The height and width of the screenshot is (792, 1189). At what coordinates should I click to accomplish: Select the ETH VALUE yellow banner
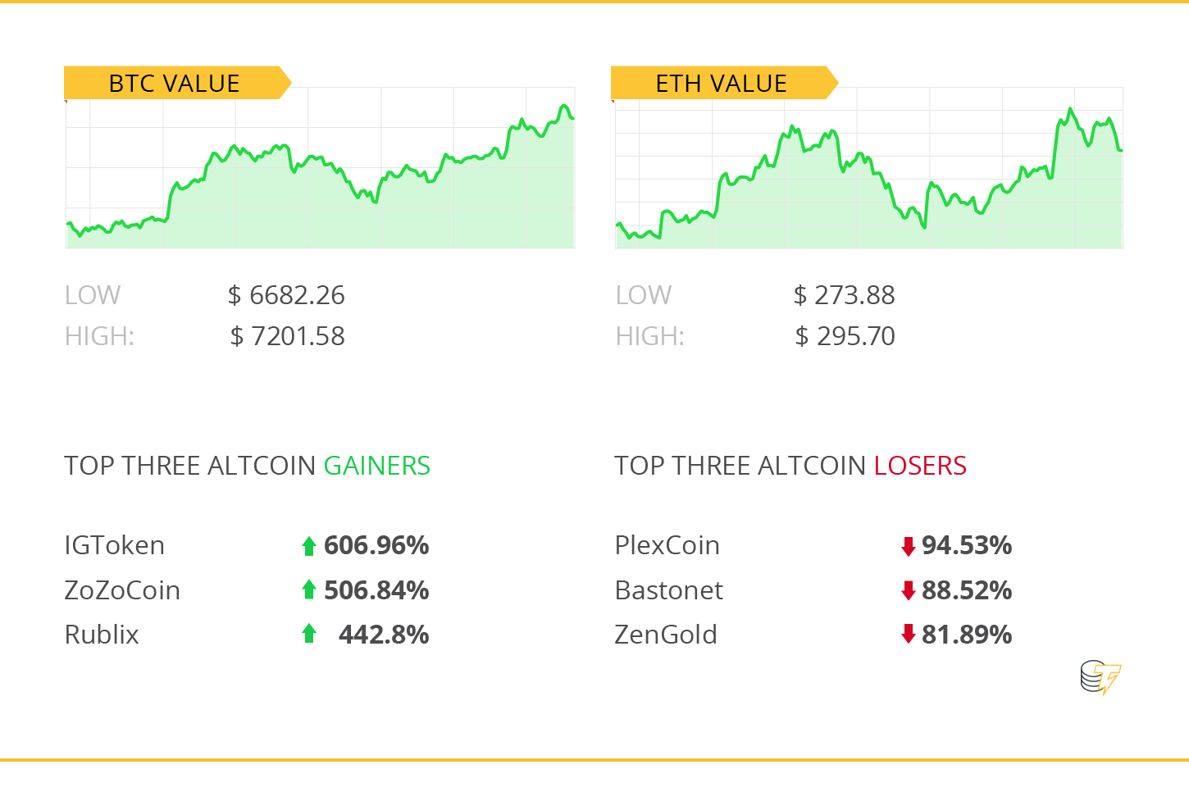tap(724, 83)
